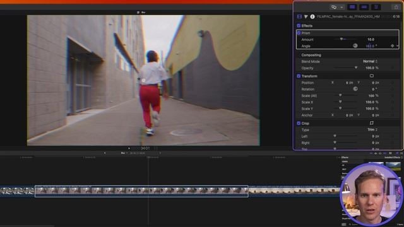Screen dimensions: 404x227
Task: Open the Installed Effects dropdown in effects browser
Action: pyautogui.click(x=393, y=157)
